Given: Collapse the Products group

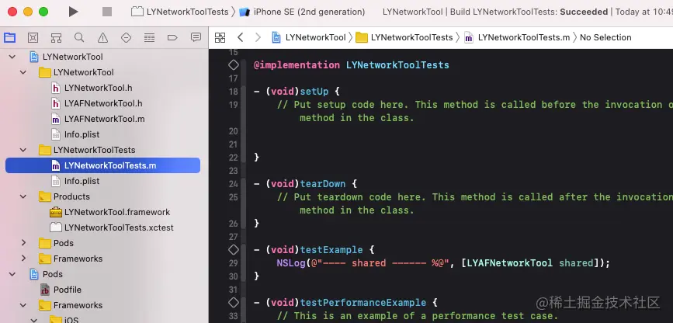Looking at the screenshot, I should point(23,196).
